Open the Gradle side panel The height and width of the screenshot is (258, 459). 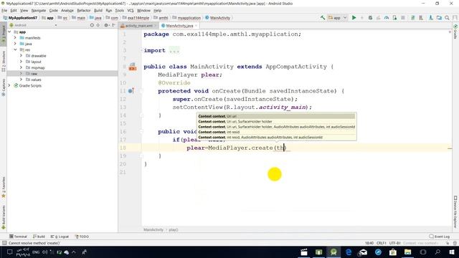point(455,32)
